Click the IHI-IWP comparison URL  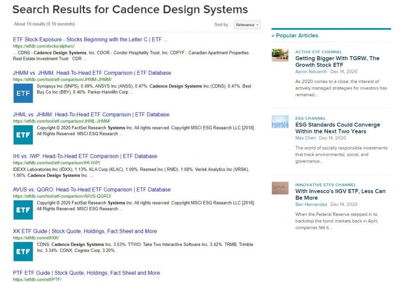[x=56, y=163]
